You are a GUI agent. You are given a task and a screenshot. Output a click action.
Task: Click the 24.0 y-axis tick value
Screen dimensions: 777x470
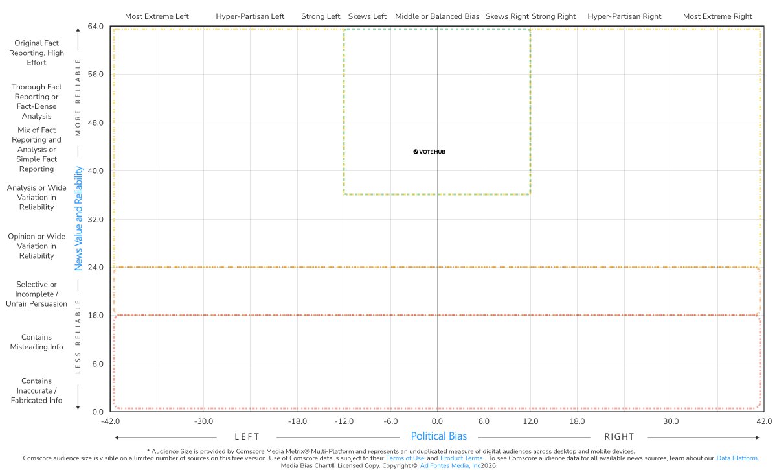pyautogui.click(x=96, y=267)
